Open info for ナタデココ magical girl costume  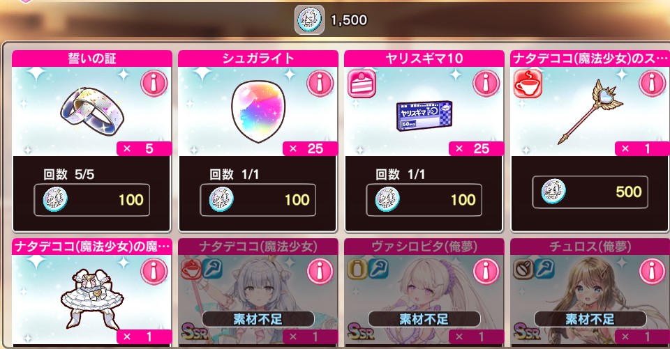154,271
